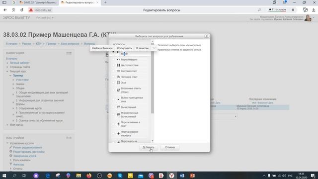The image size is (318, 179).
Task: Click the gear icon for Завершение курса
Action: 11,156
